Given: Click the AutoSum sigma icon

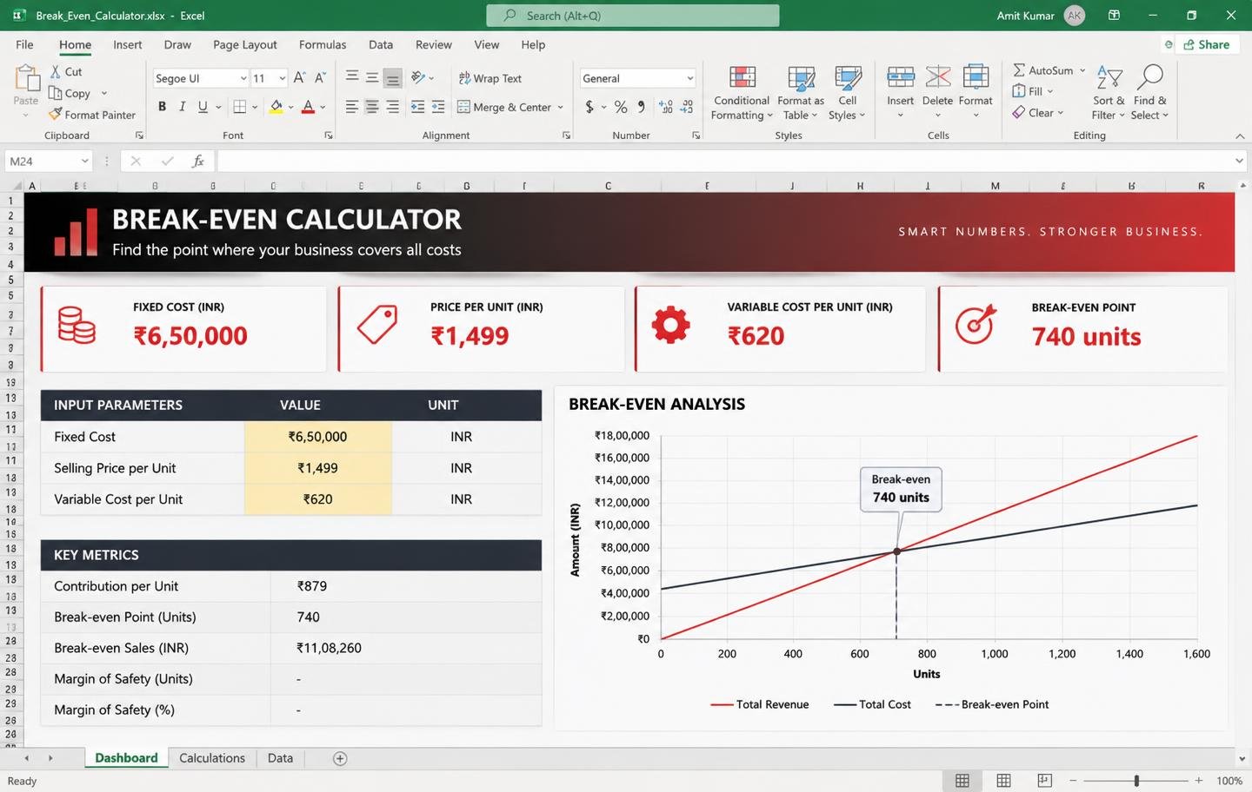Looking at the screenshot, I should pos(1019,70).
